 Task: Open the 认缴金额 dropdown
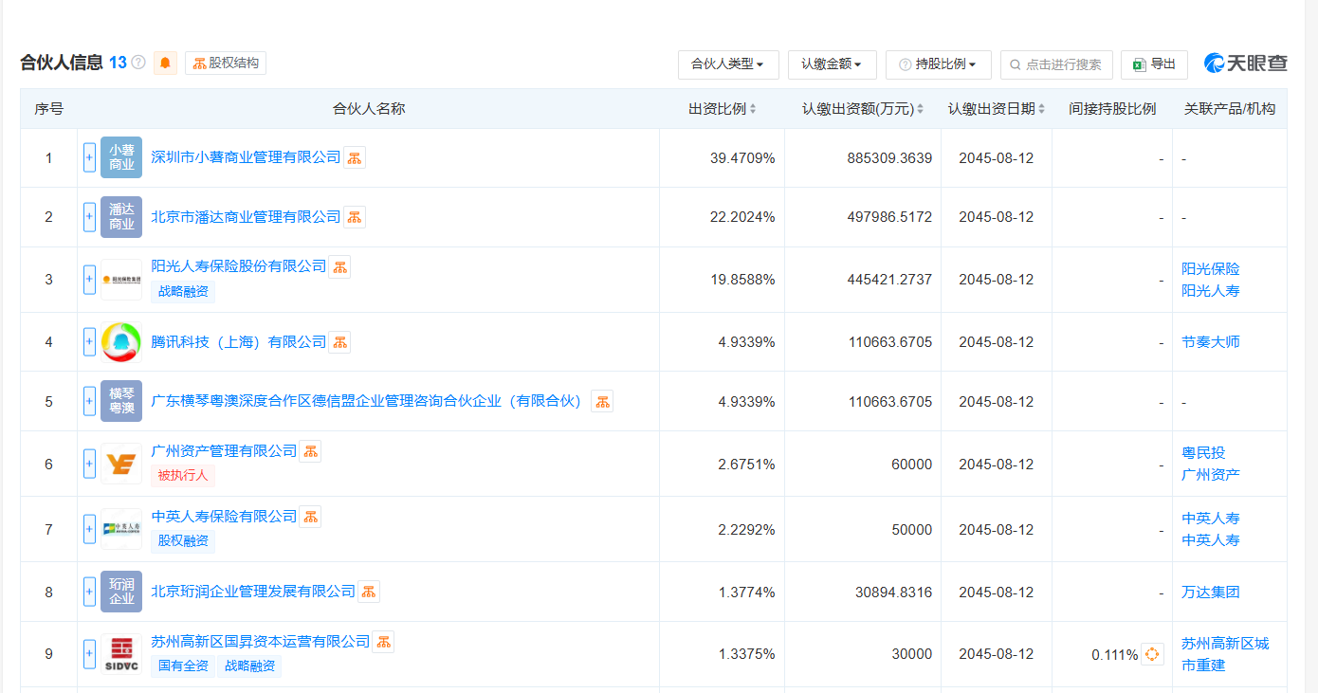(833, 64)
